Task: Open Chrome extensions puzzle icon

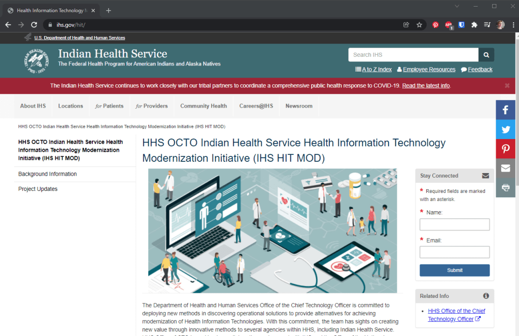Action: (474, 25)
